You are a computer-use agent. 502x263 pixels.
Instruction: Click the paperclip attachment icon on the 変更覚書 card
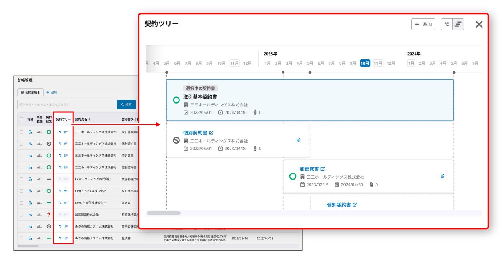point(371,185)
